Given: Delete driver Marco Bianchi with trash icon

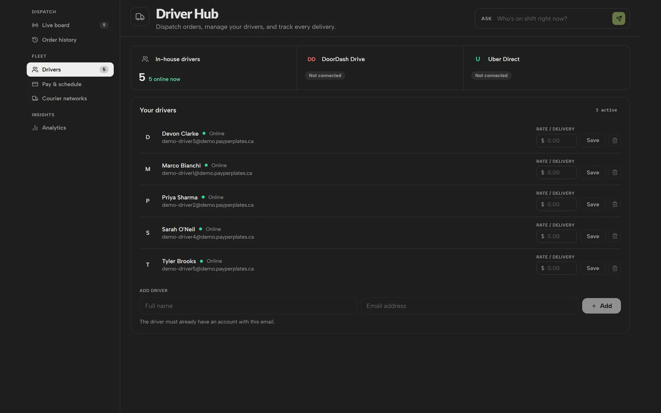Looking at the screenshot, I should point(615,172).
